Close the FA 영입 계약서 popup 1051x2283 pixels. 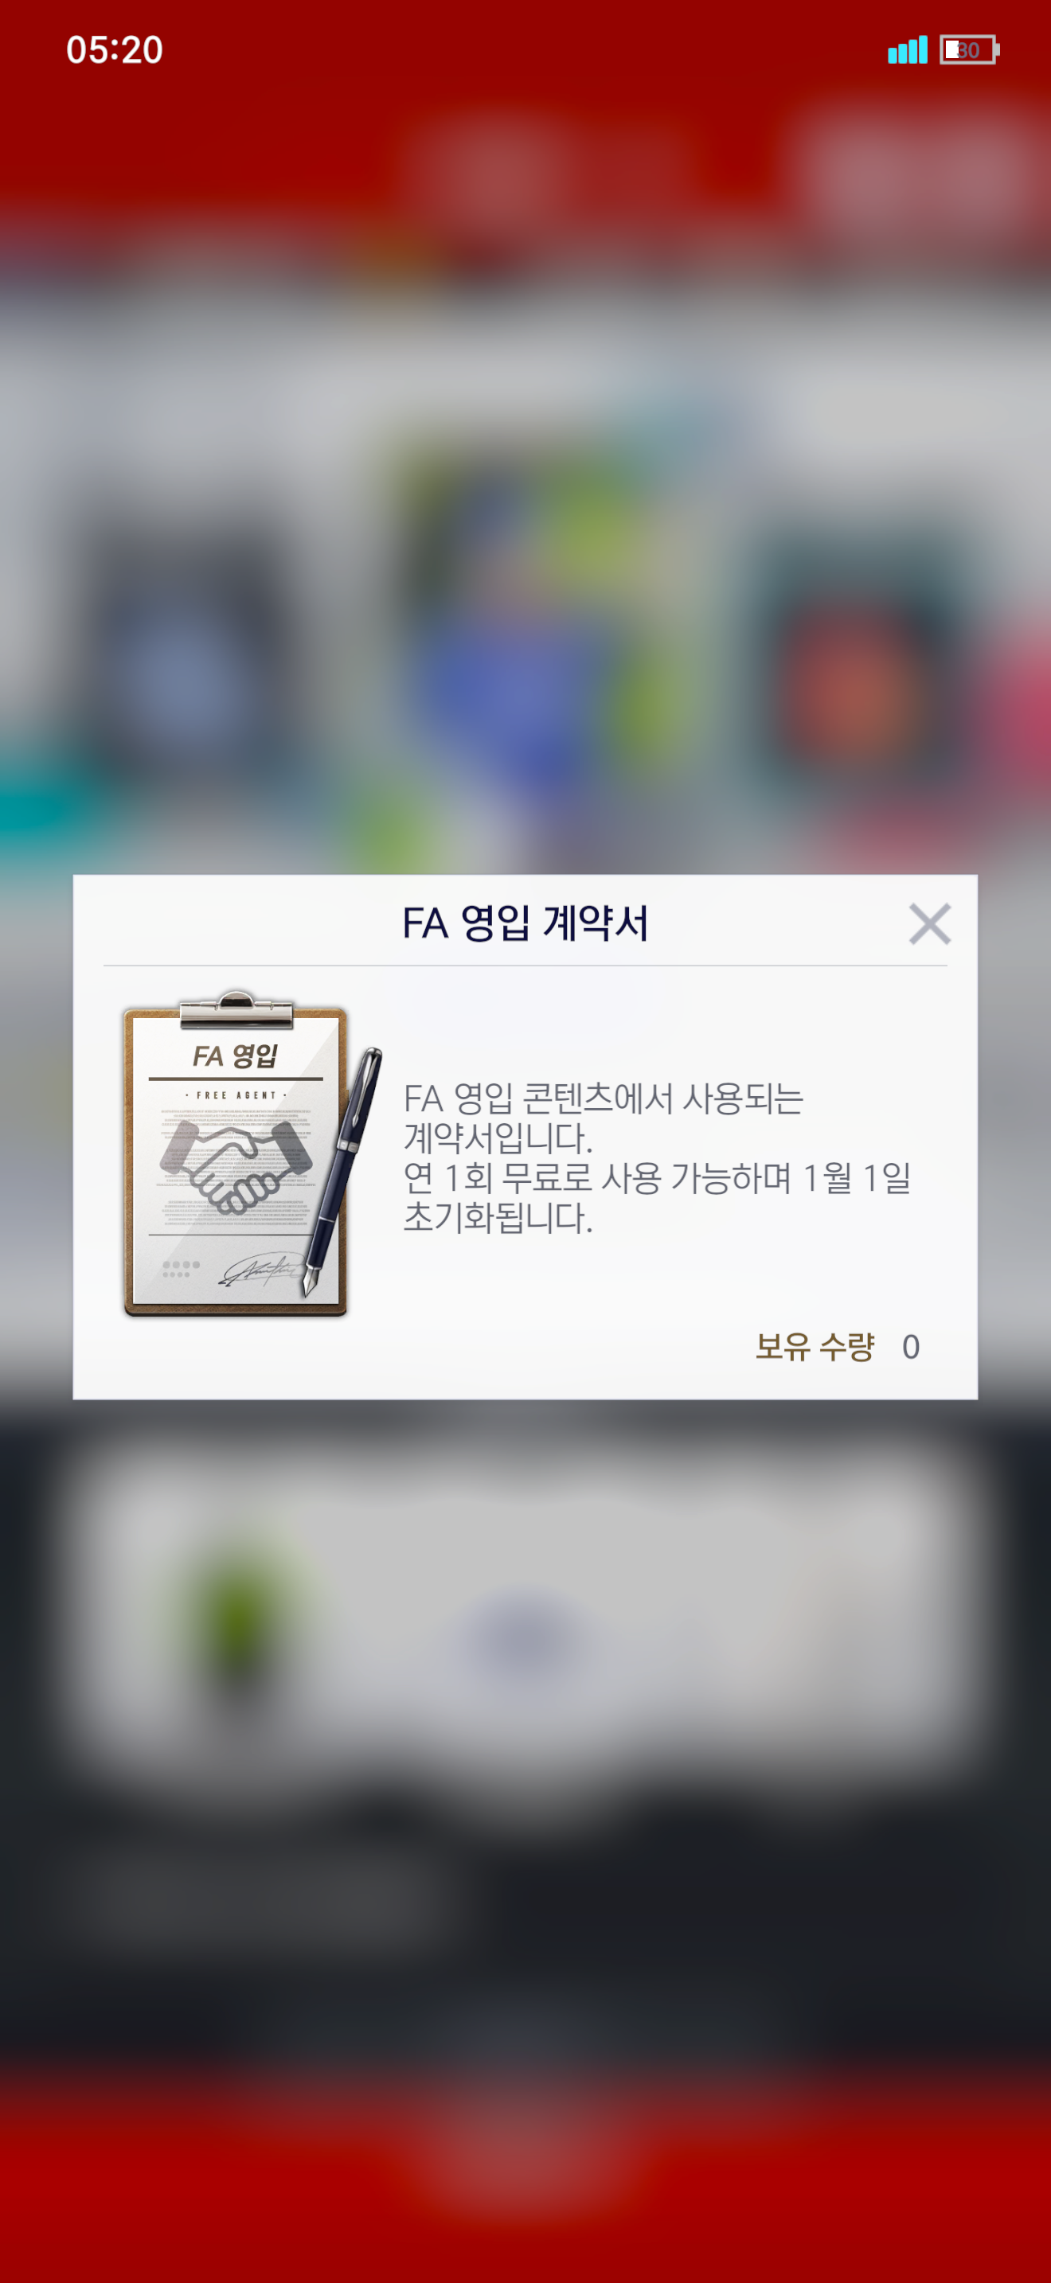(x=930, y=923)
